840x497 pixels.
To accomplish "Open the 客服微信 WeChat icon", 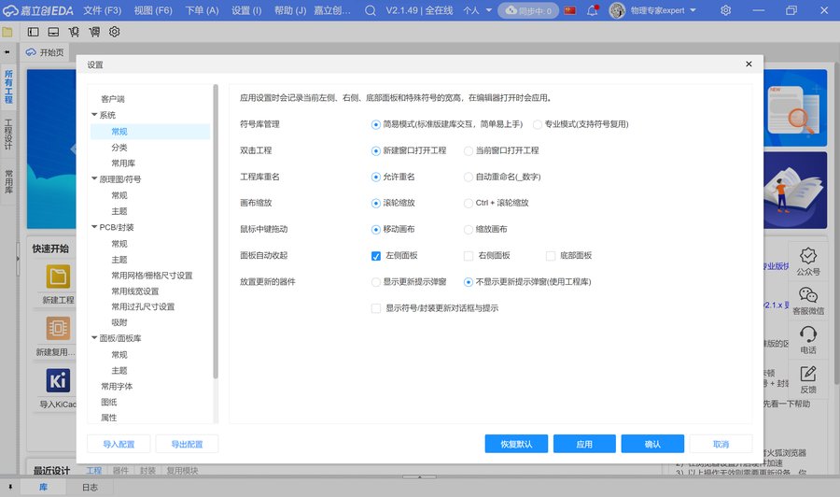I will pos(808,295).
